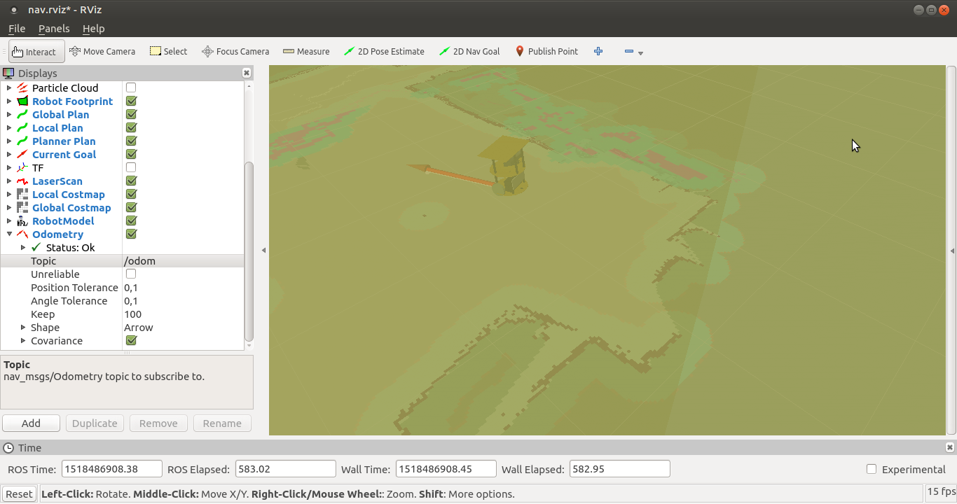
Task: Click the Local Costmap map icon
Action: click(22, 194)
